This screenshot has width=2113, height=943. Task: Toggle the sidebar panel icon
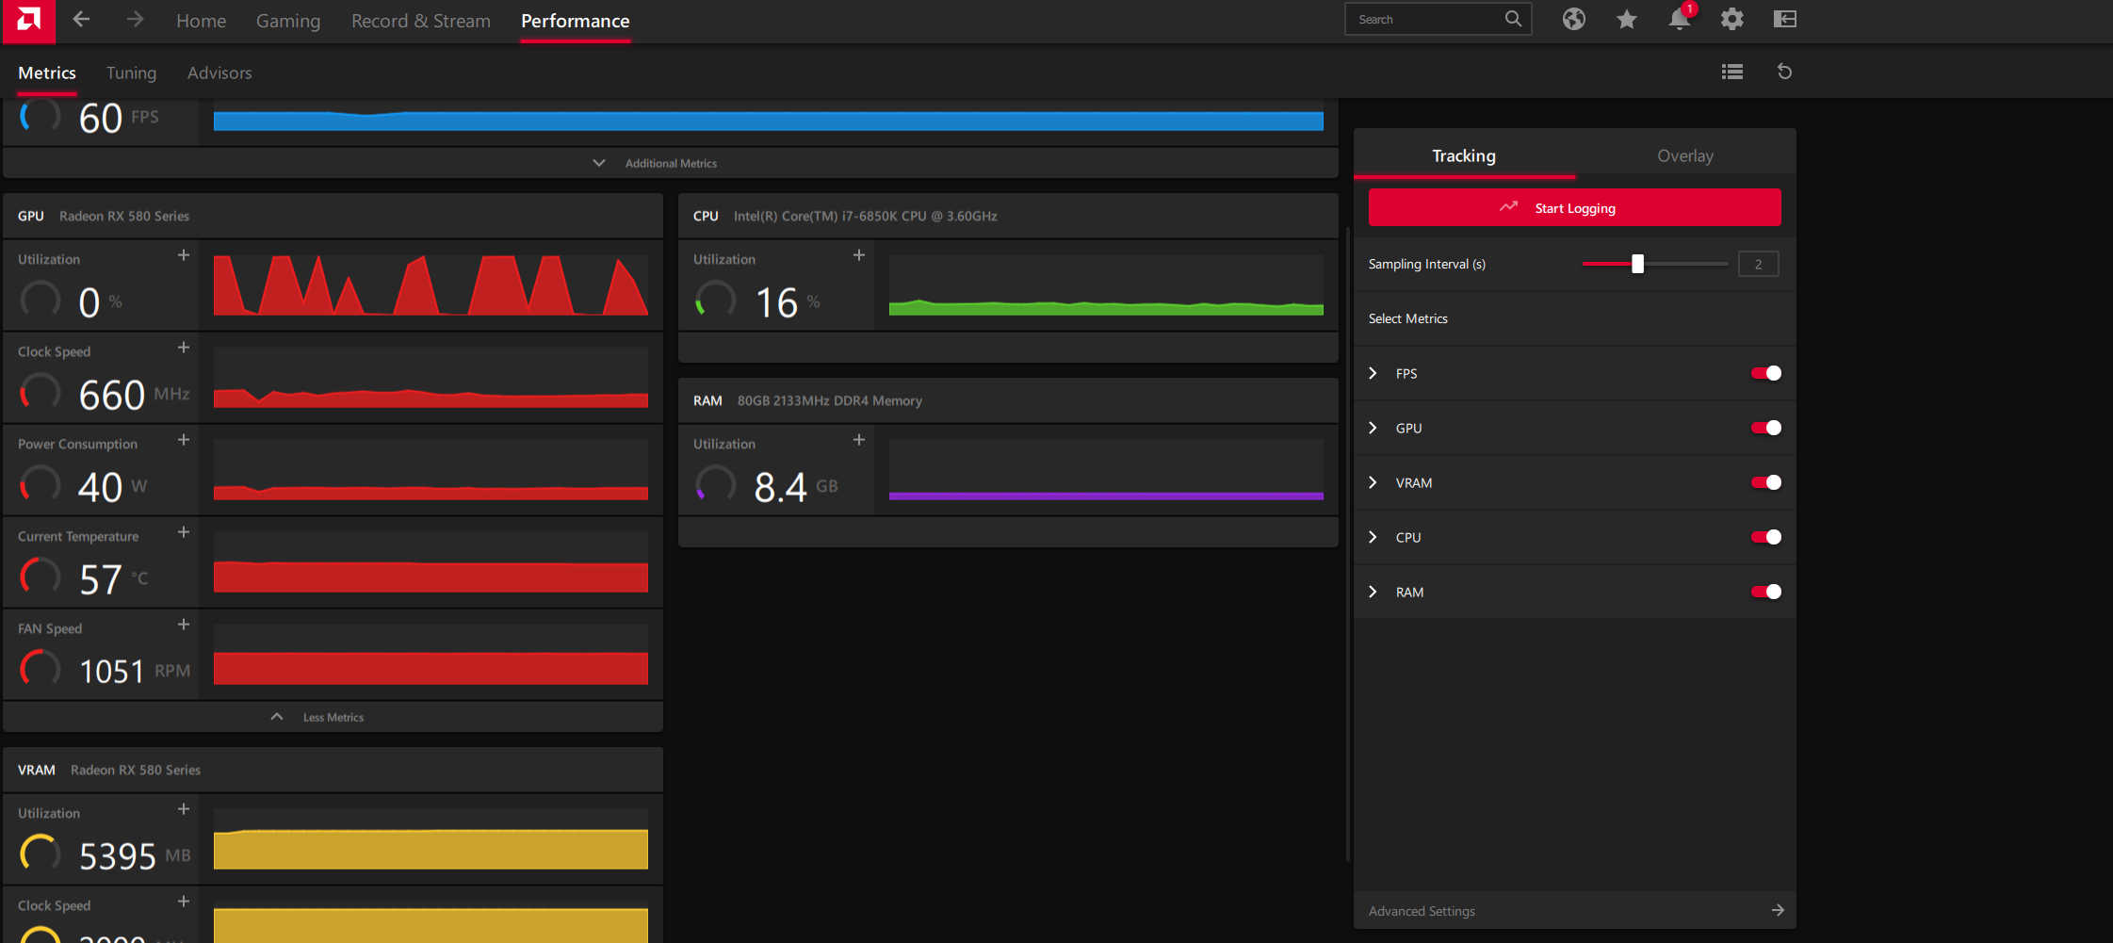(x=1785, y=19)
